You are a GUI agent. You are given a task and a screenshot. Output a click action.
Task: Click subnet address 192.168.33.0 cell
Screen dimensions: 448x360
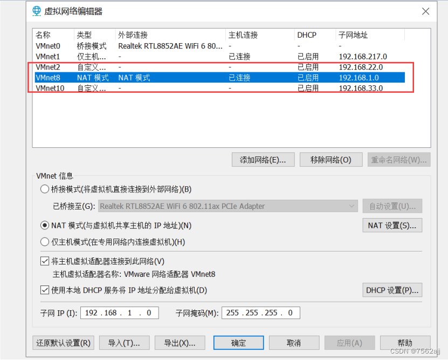(x=361, y=88)
